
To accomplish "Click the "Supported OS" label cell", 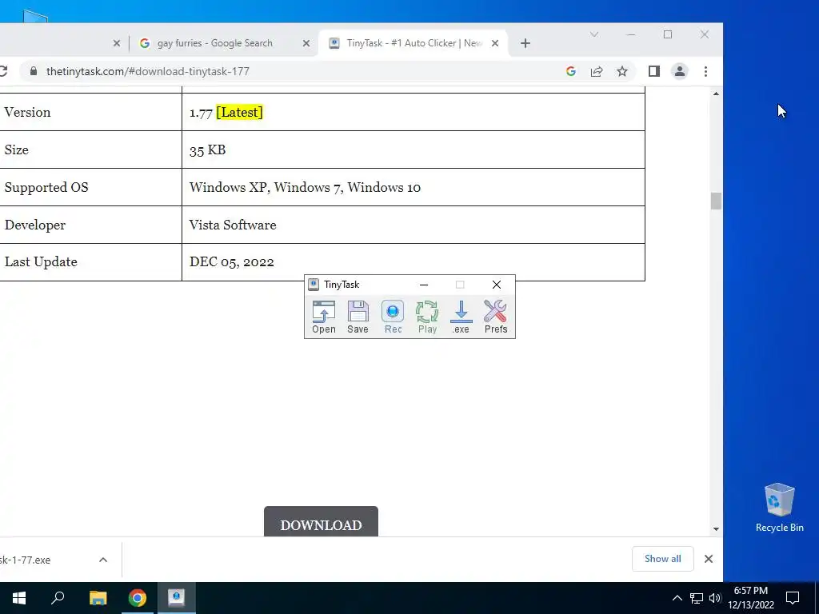I will click(x=91, y=187).
